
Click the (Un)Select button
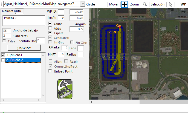(x=24, y=48)
